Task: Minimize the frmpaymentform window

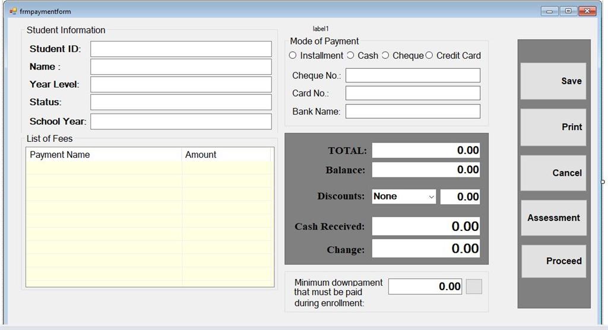Action: (x=549, y=11)
